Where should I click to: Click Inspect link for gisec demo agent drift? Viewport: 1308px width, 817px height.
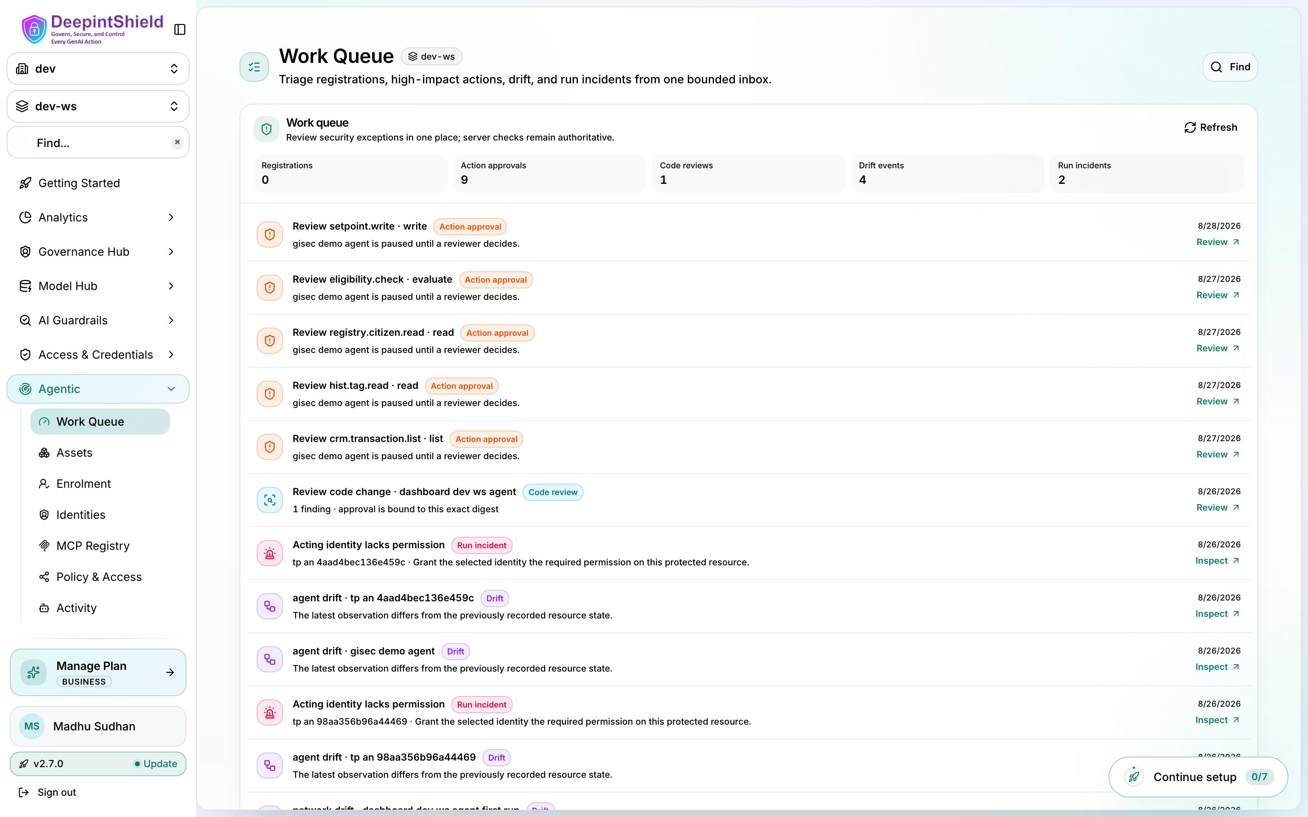(x=1217, y=667)
